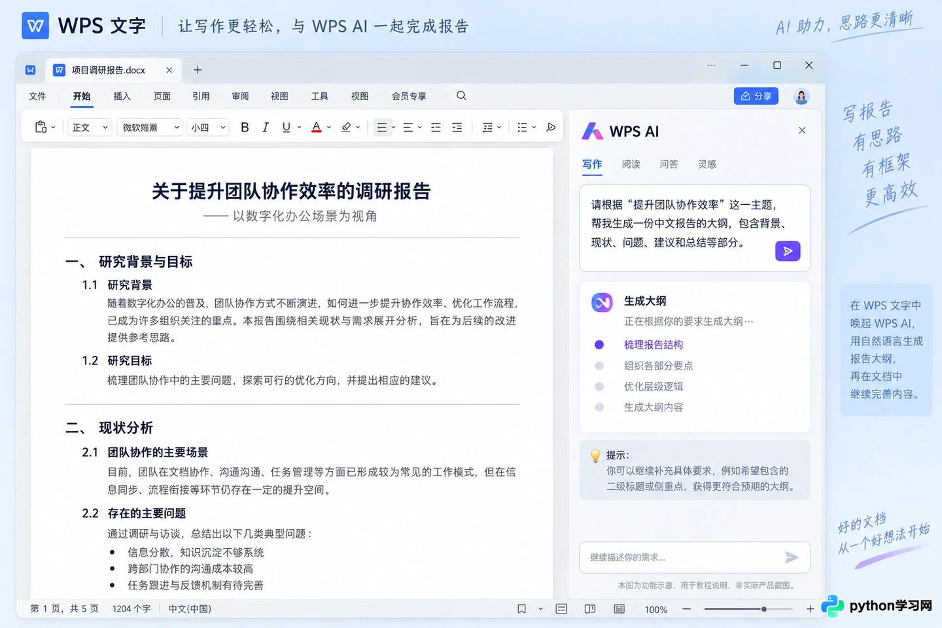Switch to the 问答 tab

pos(669,164)
